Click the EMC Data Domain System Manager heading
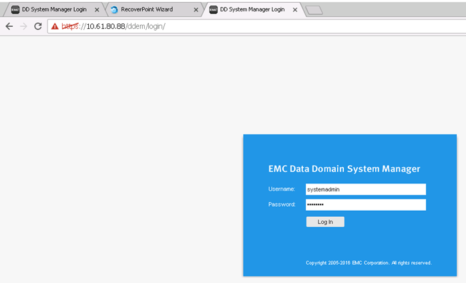The width and height of the screenshot is (466, 283). [344, 169]
